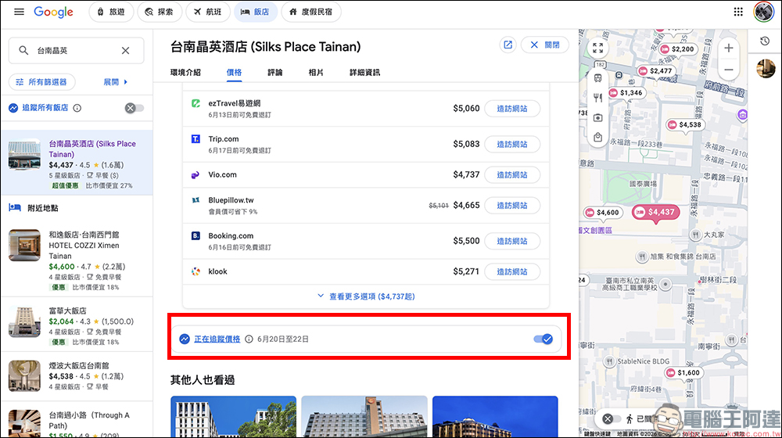Select the $4,538 map price pin
The image size is (782, 438).
click(x=686, y=124)
